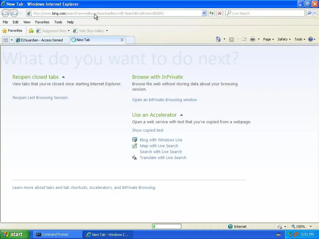Click New Tab - Windows Internet Explorer taskbar item
The width and height of the screenshot is (319, 239).
tap(107, 235)
